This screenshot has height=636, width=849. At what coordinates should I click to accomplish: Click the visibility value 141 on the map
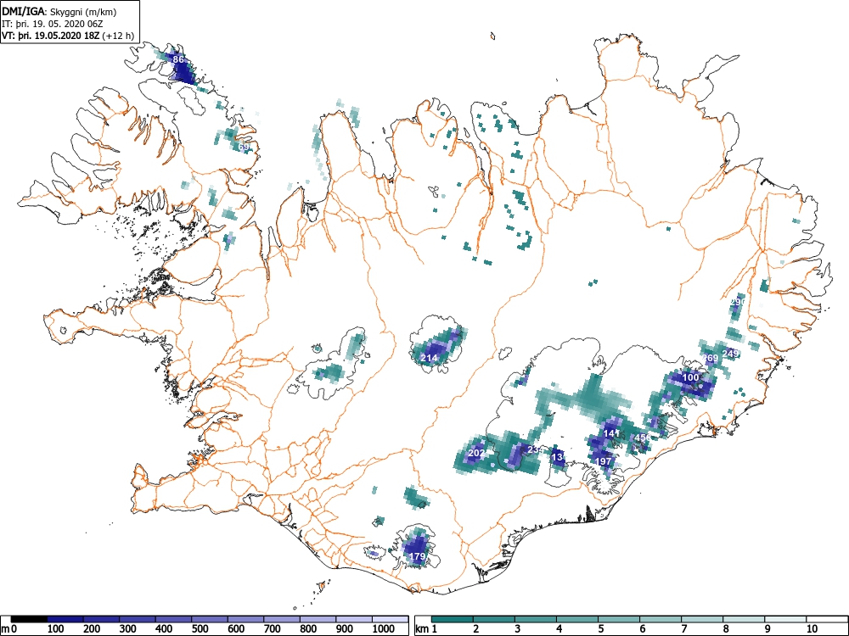point(611,433)
